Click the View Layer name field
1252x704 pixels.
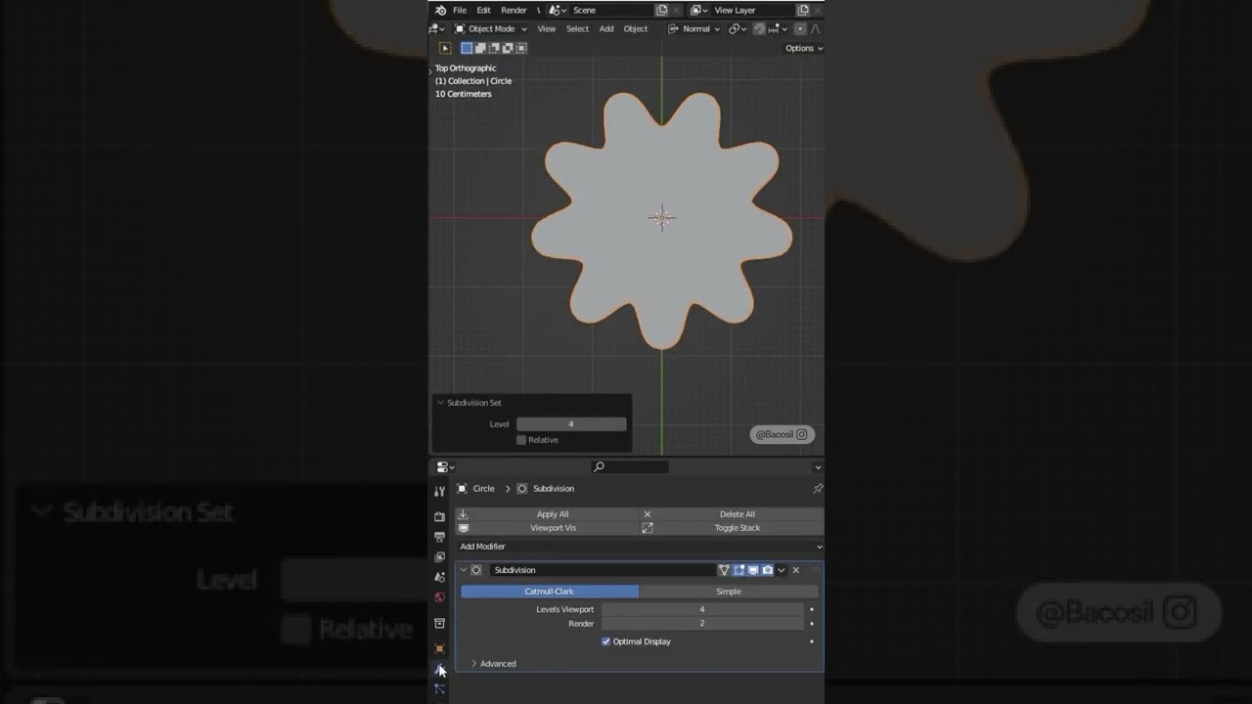753,10
